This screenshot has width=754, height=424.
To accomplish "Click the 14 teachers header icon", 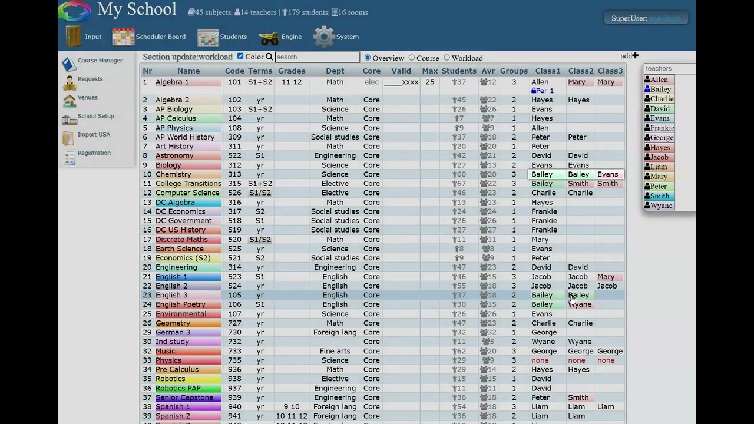I will point(237,12).
